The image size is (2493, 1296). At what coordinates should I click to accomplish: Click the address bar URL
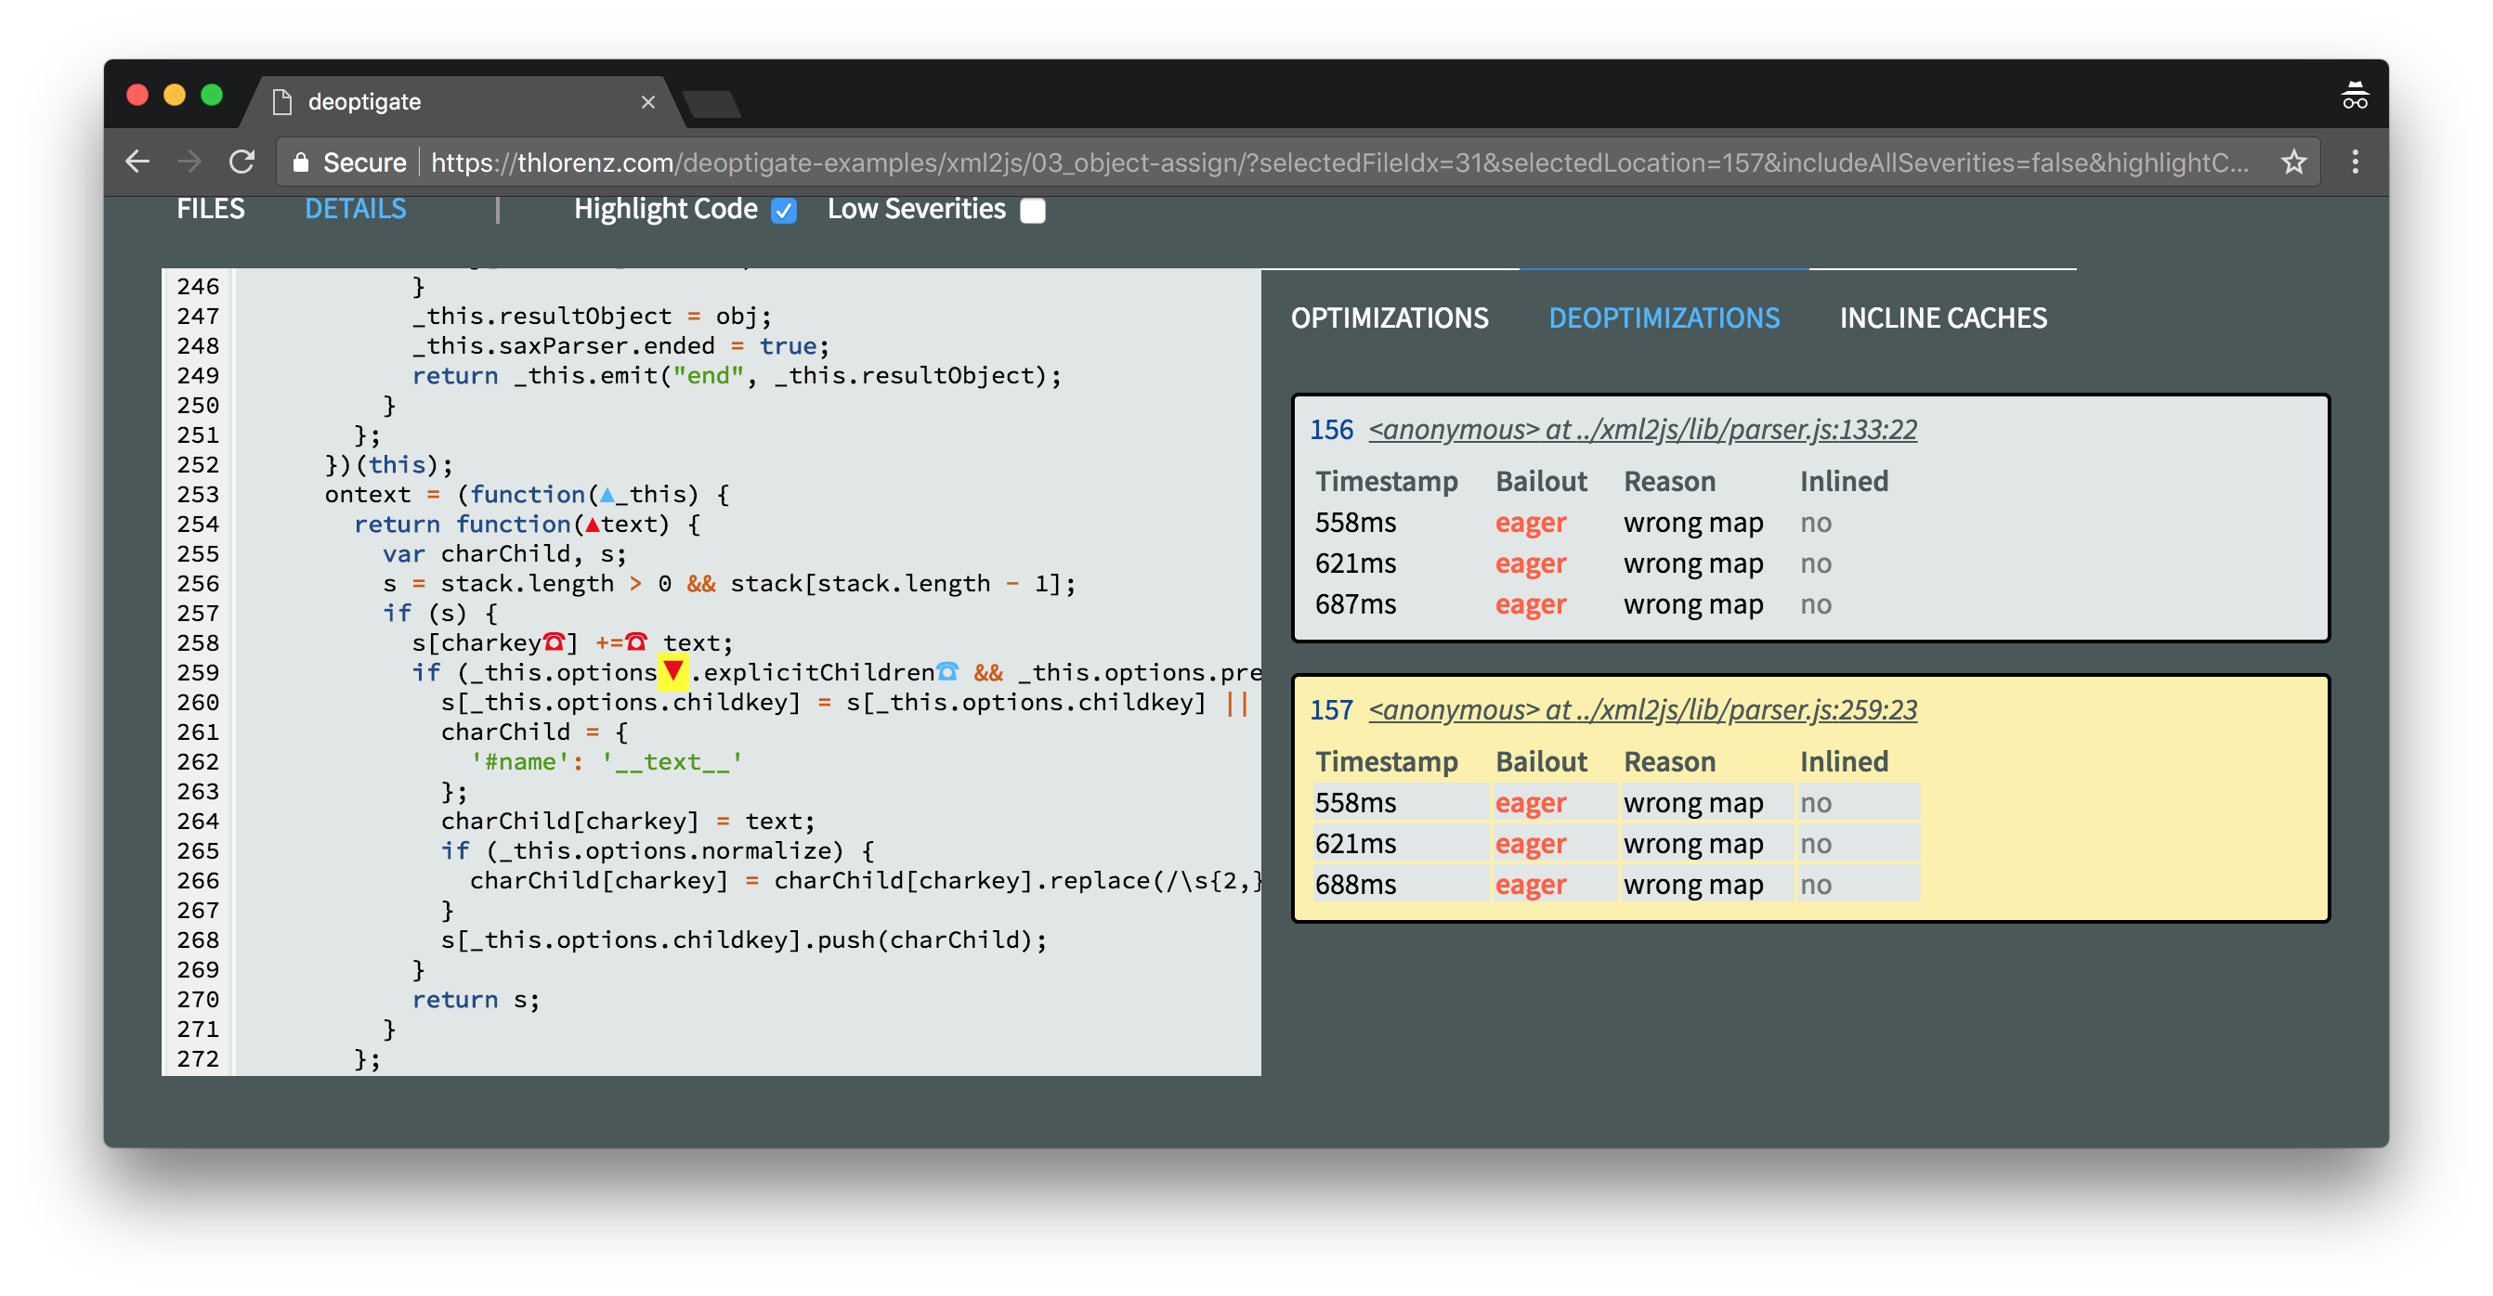[x=1340, y=162]
